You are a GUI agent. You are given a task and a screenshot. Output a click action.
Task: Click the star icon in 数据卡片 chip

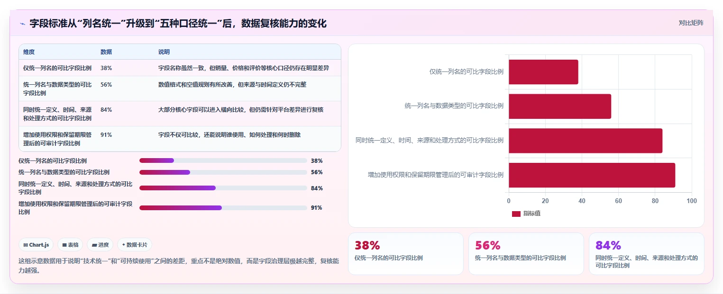point(124,245)
